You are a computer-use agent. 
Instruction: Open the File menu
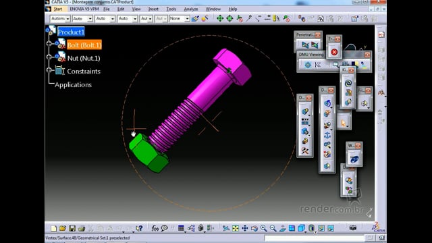107,9
